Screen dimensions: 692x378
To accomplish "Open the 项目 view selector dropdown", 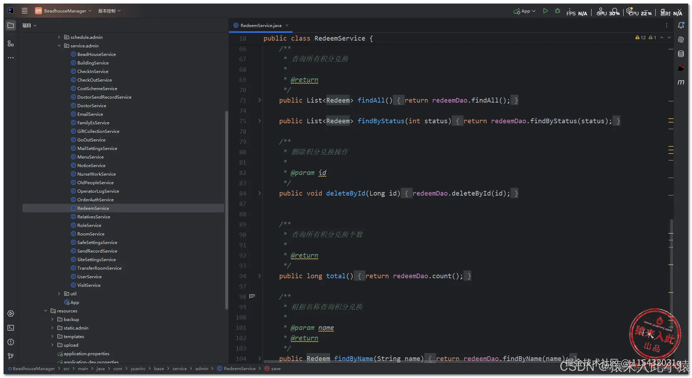I will [29, 25].
